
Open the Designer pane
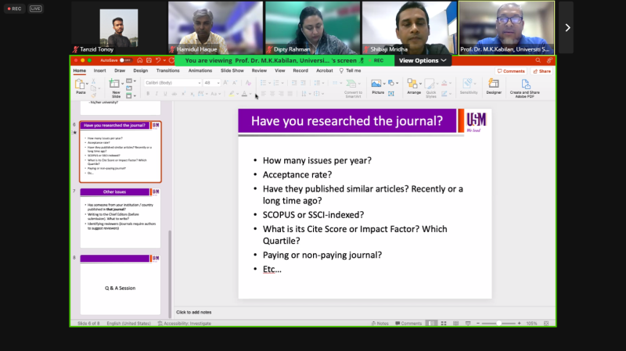(494, 85)
